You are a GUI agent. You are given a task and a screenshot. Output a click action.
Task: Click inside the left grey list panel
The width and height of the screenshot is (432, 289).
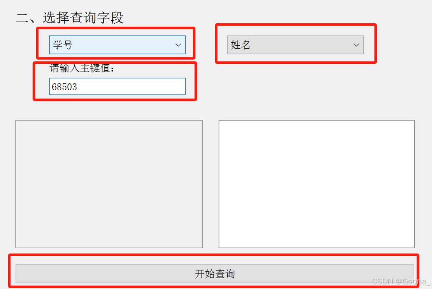click(x=109, y=184)
